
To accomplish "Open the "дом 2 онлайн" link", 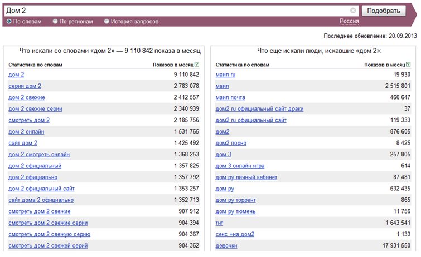I will pyautogui.click(x=26, y=132).
